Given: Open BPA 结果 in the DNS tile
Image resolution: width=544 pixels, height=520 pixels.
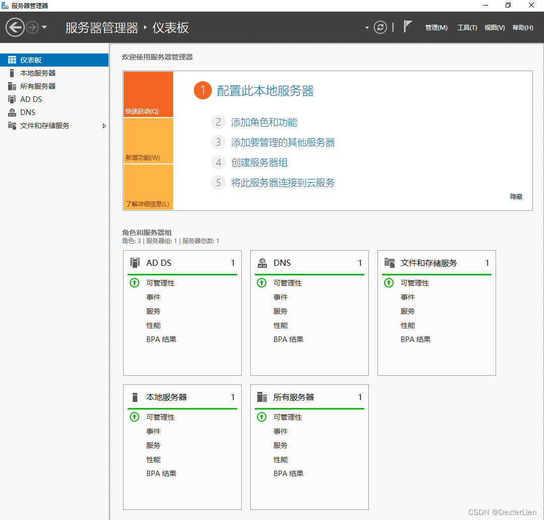Looking at the screenshot, I should tap(288, 339).
